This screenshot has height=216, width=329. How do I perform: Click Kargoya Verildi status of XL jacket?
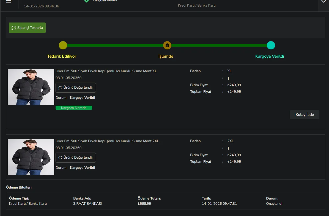coord(83,98)
